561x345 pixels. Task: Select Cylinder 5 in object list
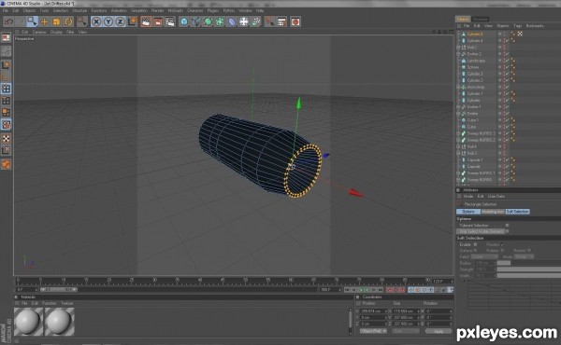475,34
